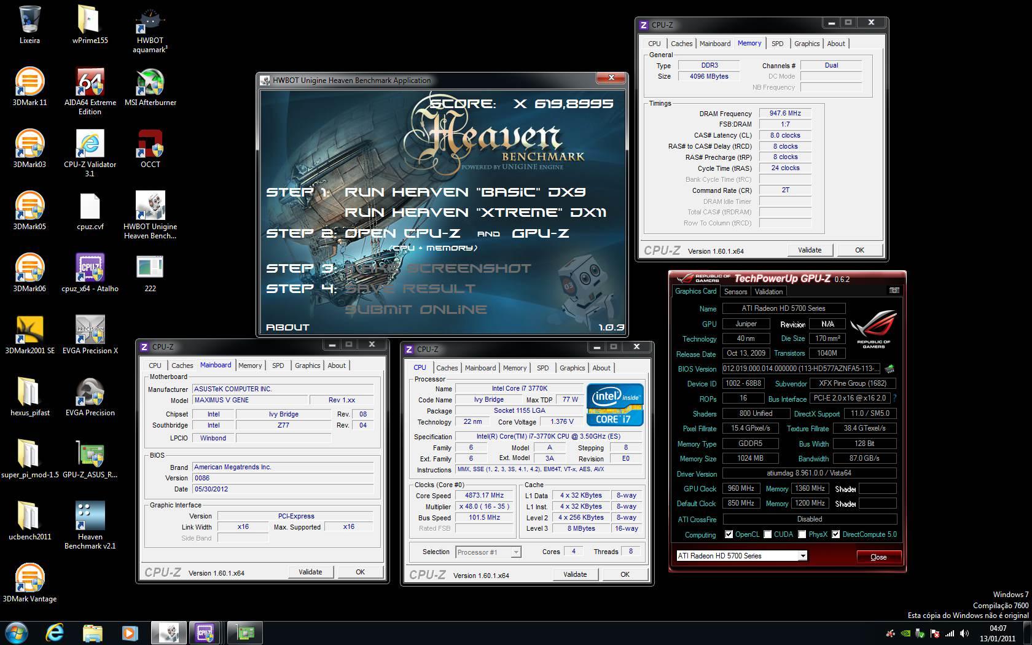The width and height of the screenshot is (1032, 645).
Task: Select the cpuz.cvf file icon
Action: click(90, 211)
